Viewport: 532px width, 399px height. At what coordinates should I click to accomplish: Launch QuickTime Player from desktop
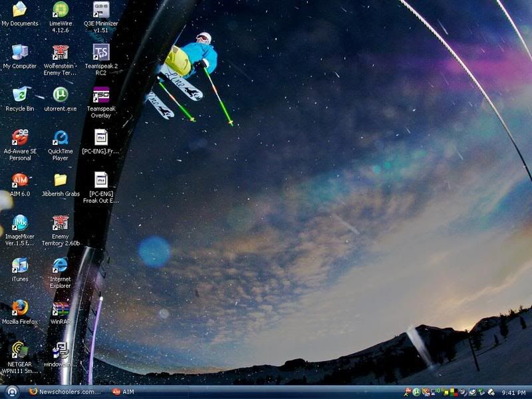(x=61, y=137)
